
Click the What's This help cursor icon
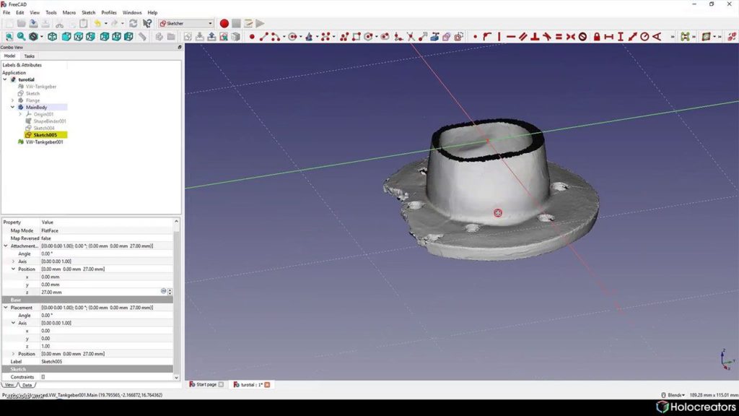tap(147, 24)
